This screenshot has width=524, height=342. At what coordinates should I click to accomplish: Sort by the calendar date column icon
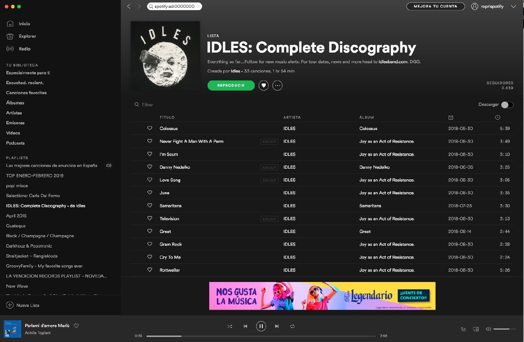[x=451, y=118]
